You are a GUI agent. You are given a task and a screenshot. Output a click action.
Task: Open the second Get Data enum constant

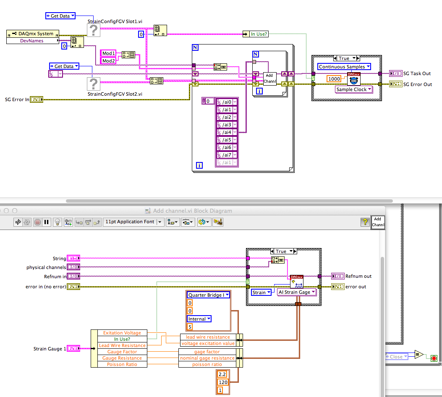tap(64, 66)
